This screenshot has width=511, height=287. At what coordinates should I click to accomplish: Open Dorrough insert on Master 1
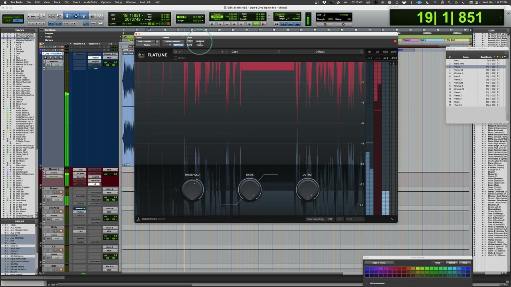pyautogui.click(x=81, y=177)
